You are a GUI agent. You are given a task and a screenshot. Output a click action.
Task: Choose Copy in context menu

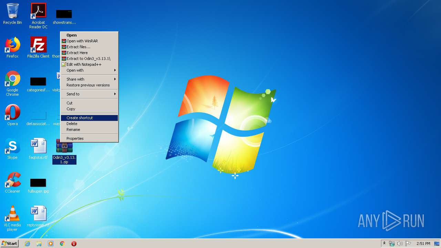[x=89, y=109]
